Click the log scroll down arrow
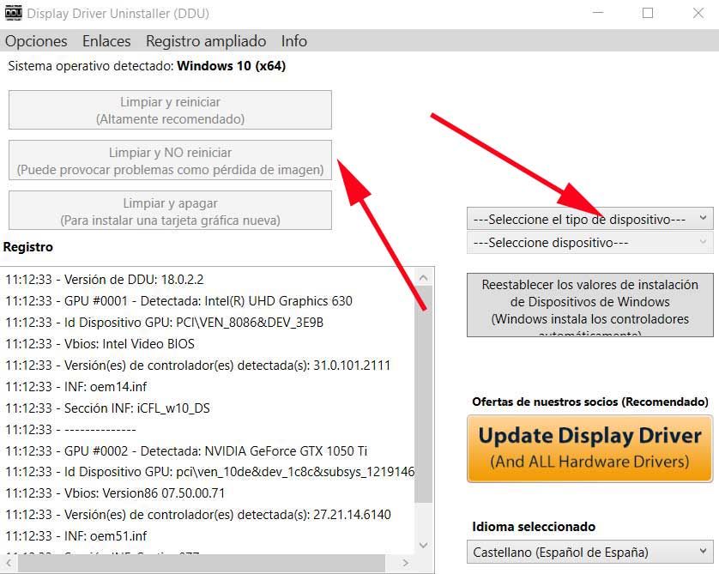The height and width of the screenshot is (574, 719). (x=423, y=545)
